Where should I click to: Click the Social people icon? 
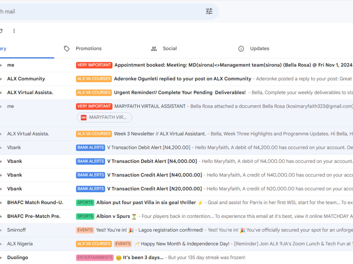click(x=154, y=49)
